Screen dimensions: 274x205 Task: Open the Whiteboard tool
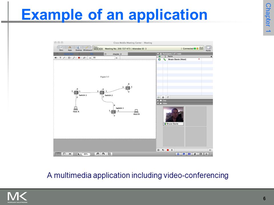point(87,48)
